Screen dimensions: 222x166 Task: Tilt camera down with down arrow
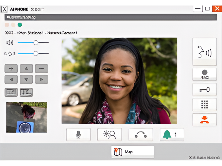(26, 79)
